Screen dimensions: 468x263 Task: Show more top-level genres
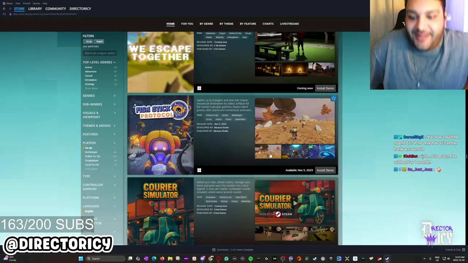point(91,88)
